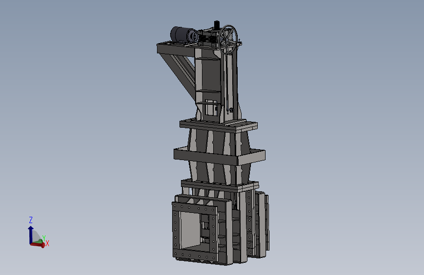This screenshot has width=424, height=275.
Task: Click the red X axis arrow of triad
Action: pyautogui.click(x=38, y=245)
